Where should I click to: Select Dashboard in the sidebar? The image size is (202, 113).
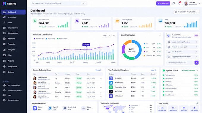tap(14, 12)
